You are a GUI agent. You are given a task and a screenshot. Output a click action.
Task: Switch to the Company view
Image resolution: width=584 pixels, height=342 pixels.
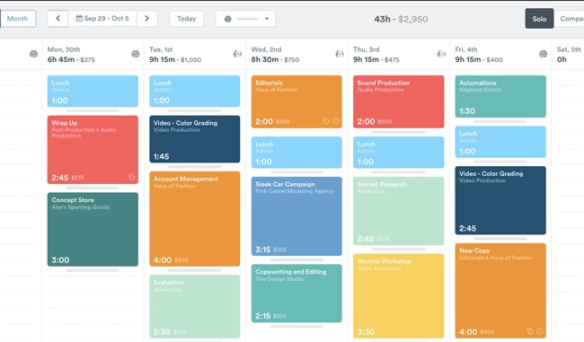pyautogui.click(x=570, y=19)
